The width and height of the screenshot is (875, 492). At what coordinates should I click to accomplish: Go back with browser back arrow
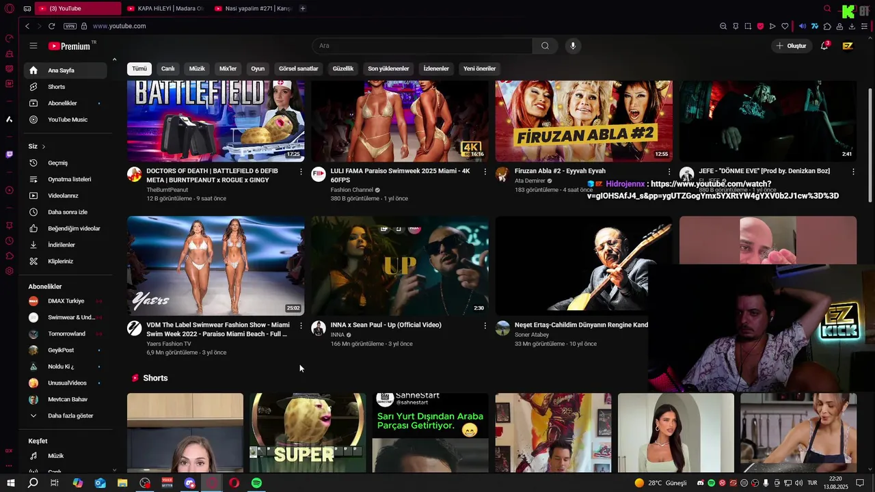click(x=27, y=26)
